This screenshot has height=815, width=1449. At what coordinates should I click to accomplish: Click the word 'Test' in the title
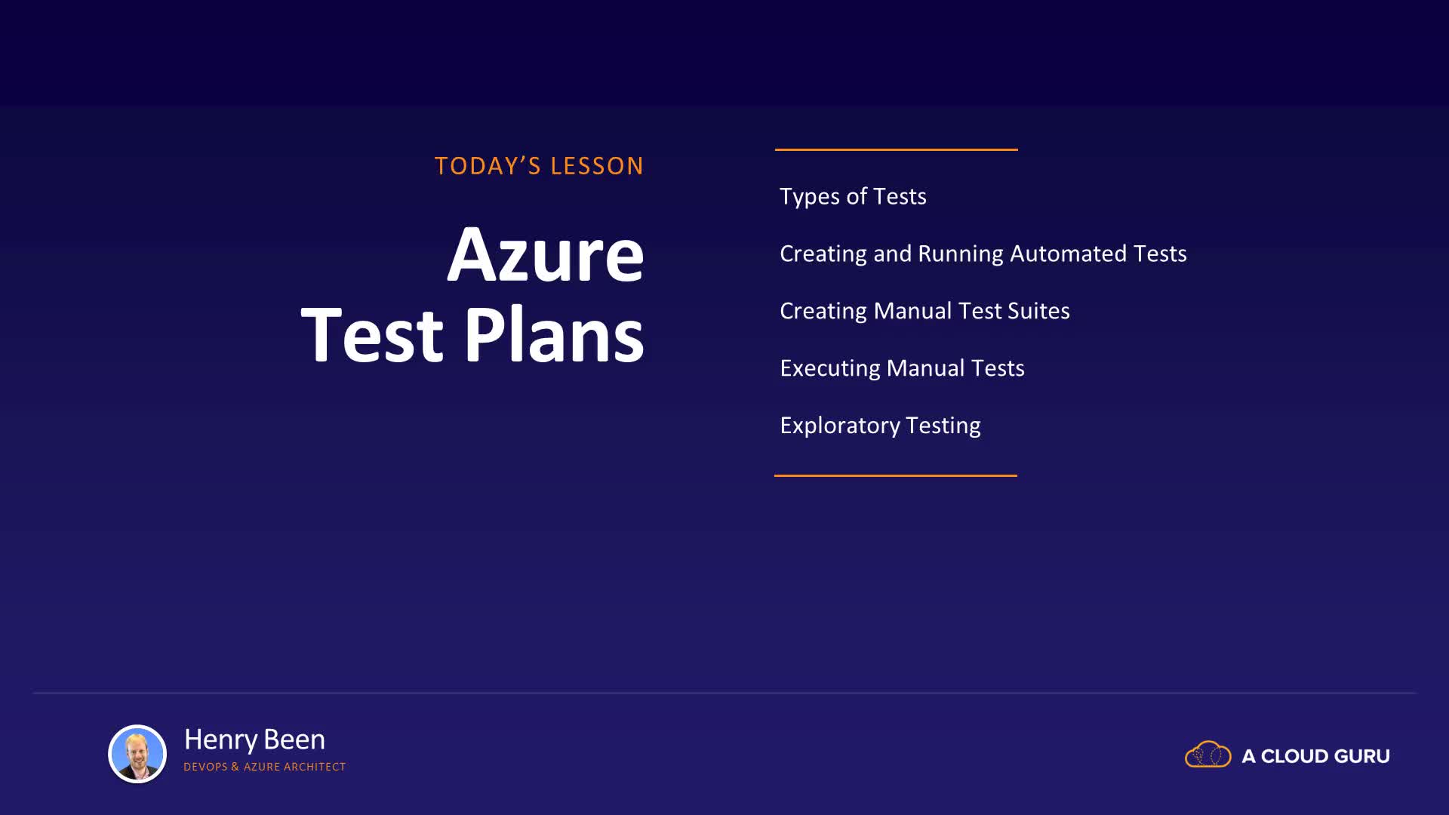(372, 335)
